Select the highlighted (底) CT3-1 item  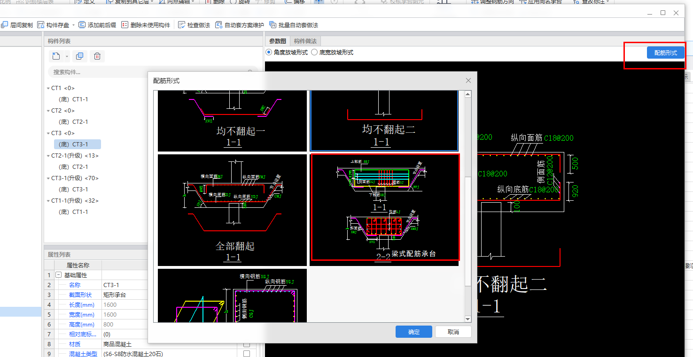click(78, 144)
